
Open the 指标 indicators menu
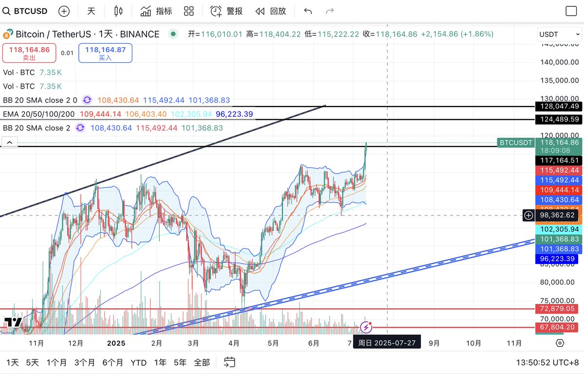[156, 11]
